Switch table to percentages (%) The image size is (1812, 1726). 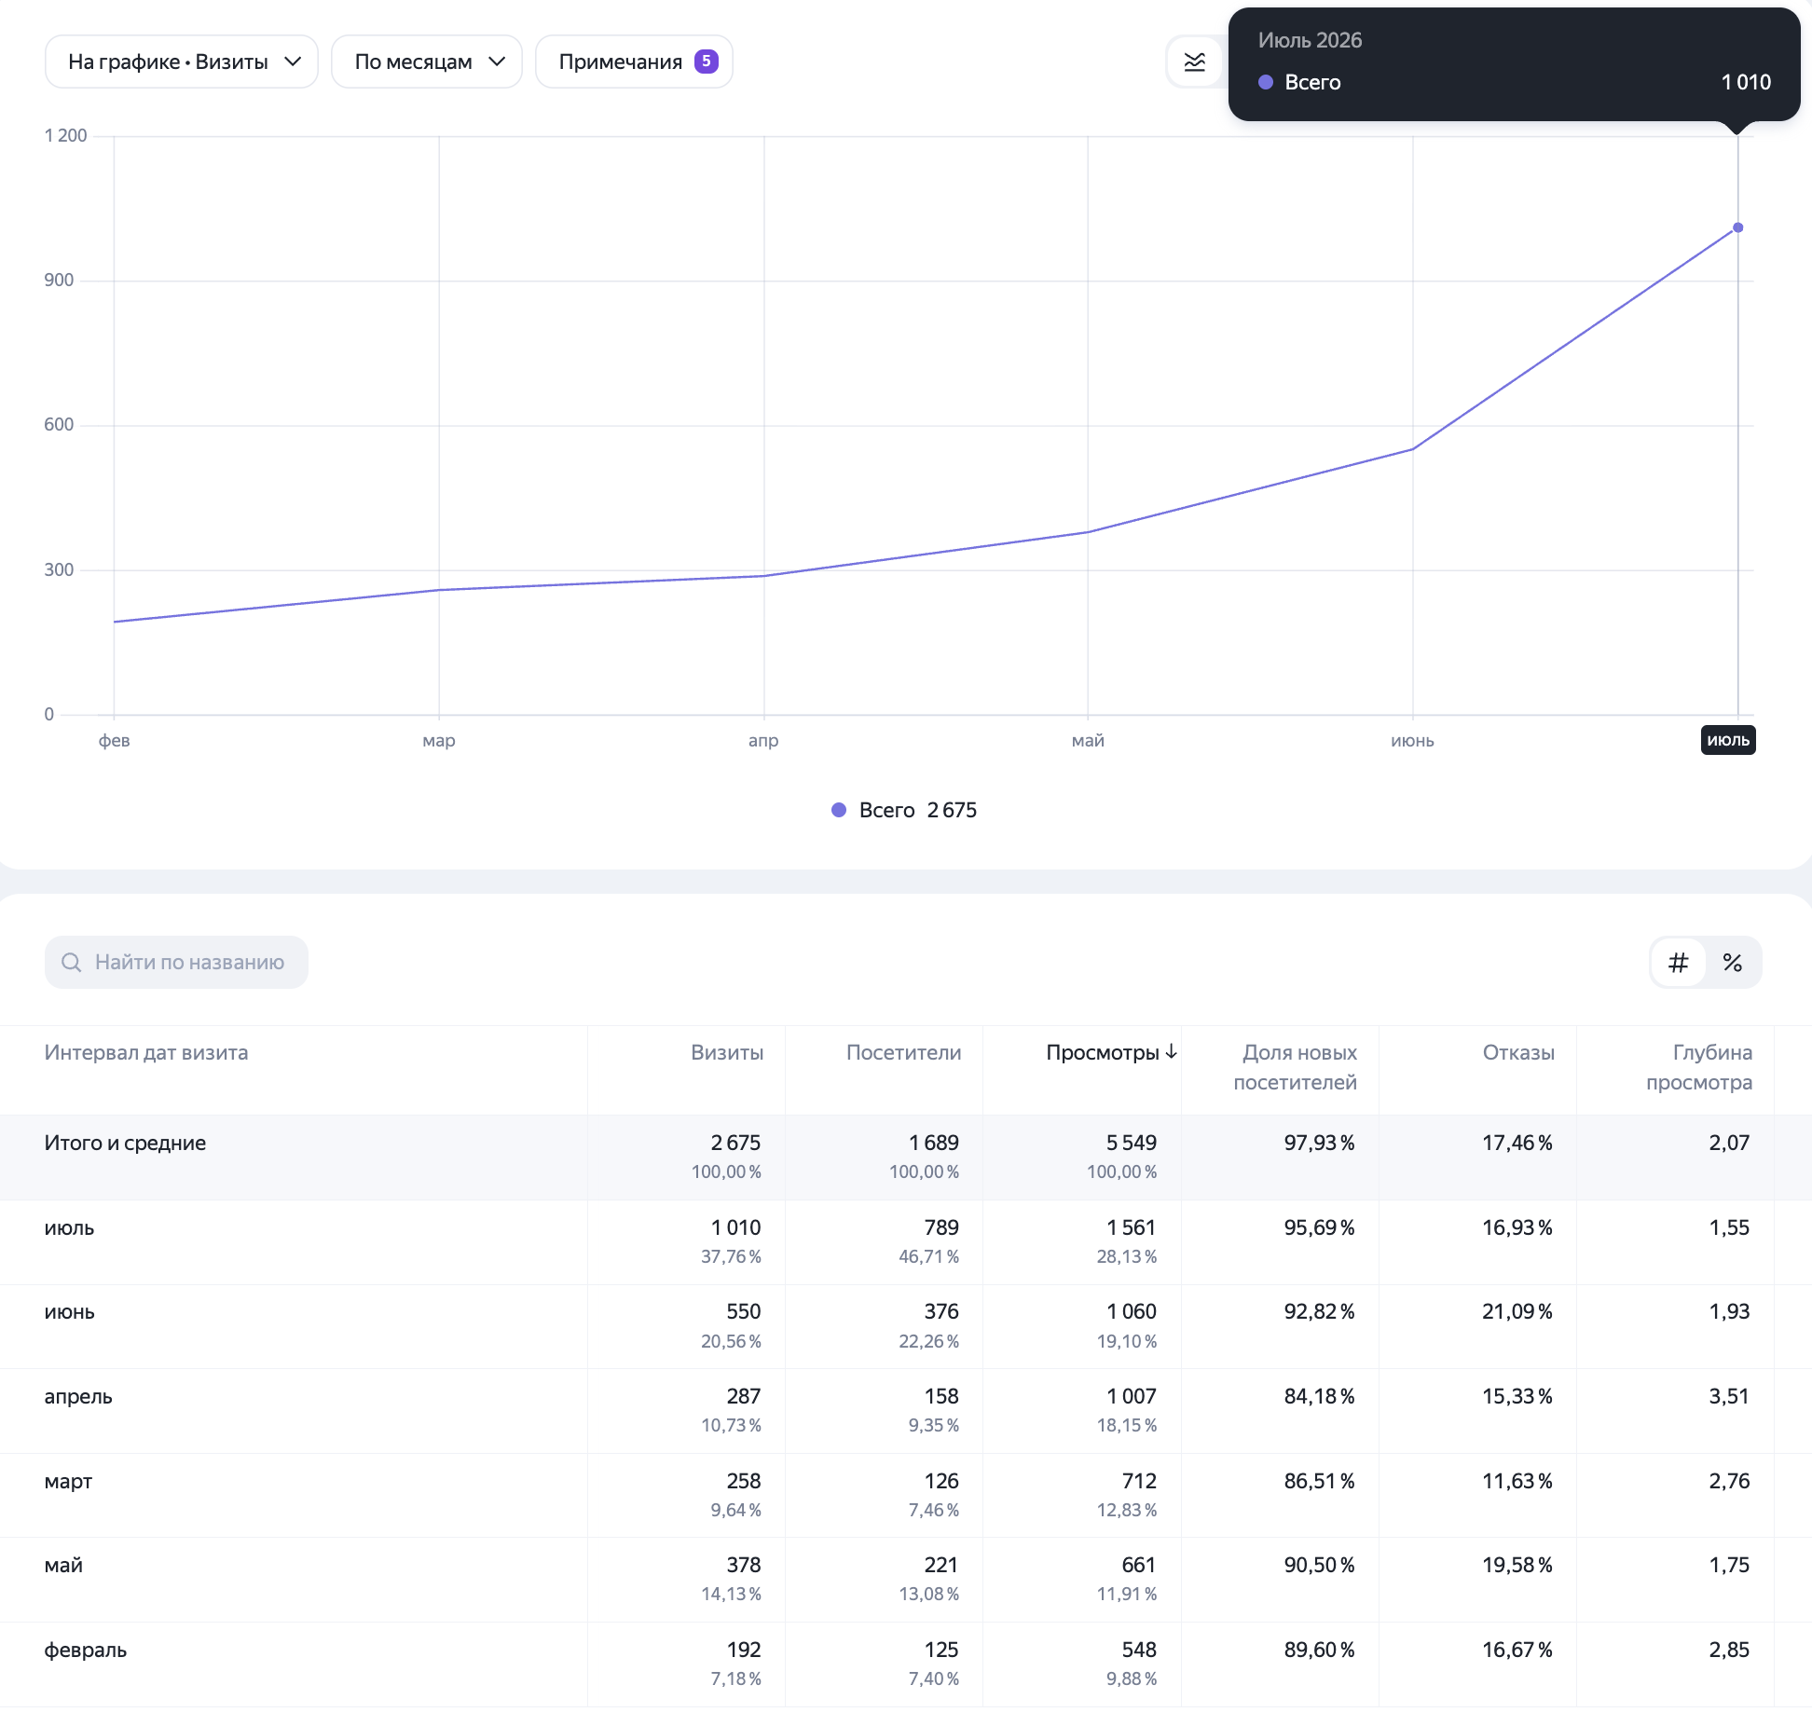click(1733, 962)
